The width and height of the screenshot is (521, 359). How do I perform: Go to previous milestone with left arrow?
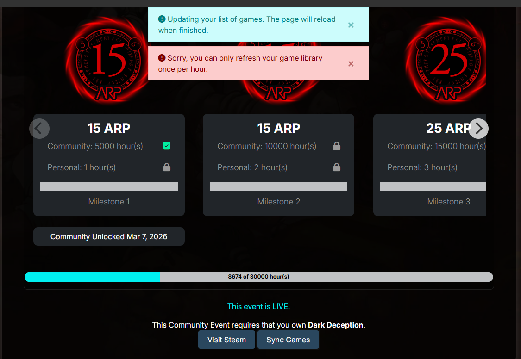[39, 129]
